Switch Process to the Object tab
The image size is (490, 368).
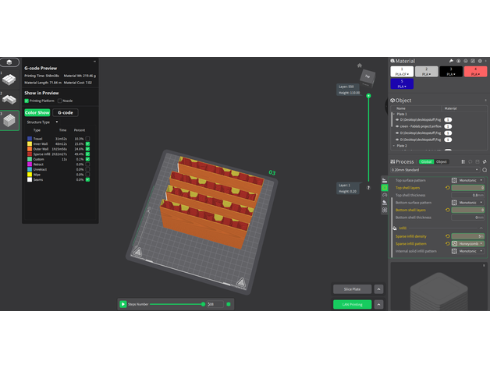pos(442,161)
